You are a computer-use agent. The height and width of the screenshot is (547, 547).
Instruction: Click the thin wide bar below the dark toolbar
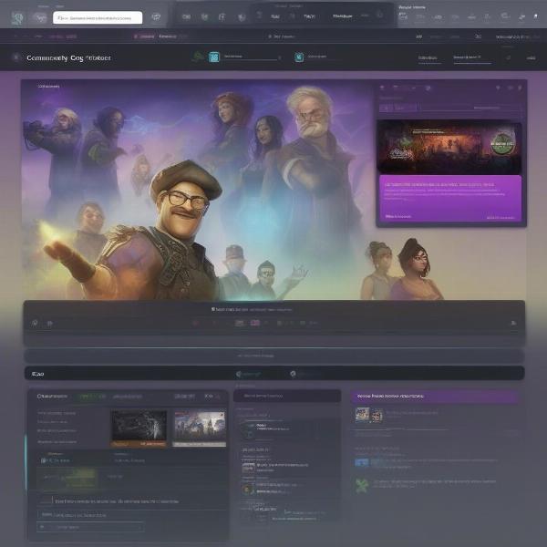pos(274,356)
